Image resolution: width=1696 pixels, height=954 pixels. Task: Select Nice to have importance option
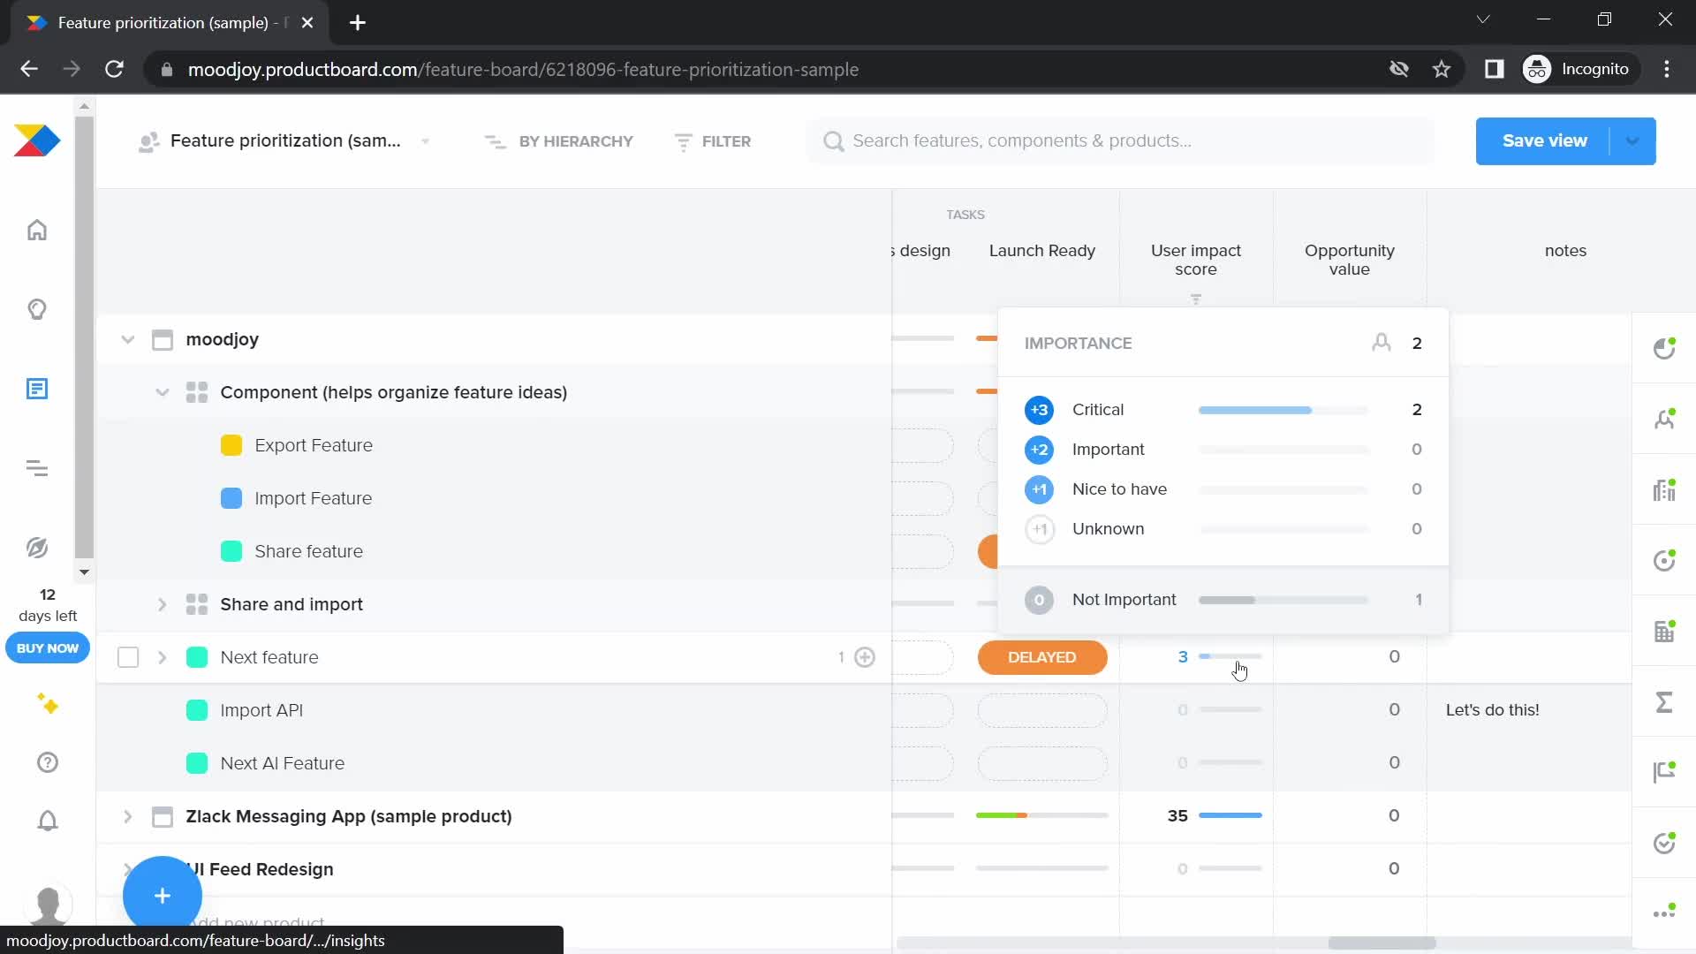(1223, 489)
